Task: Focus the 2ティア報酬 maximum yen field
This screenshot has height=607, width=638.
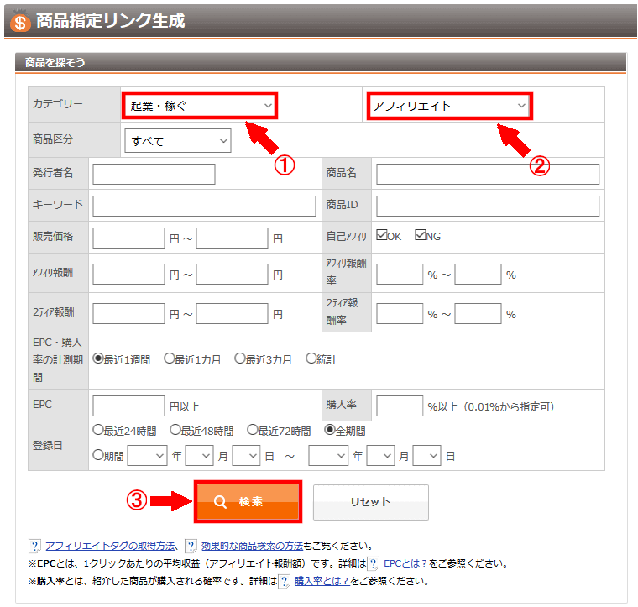Action: pyautogui.click(x=232, y=313)
